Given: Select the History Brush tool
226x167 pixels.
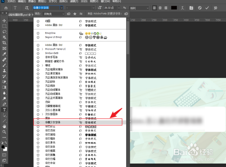Looking at the screenshot, I should pyautogui.click(x=4, y=76).
